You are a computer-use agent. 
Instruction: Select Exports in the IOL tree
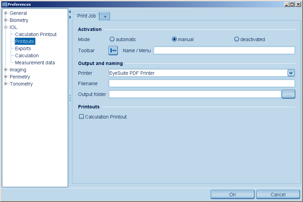(x=23, y=48)
